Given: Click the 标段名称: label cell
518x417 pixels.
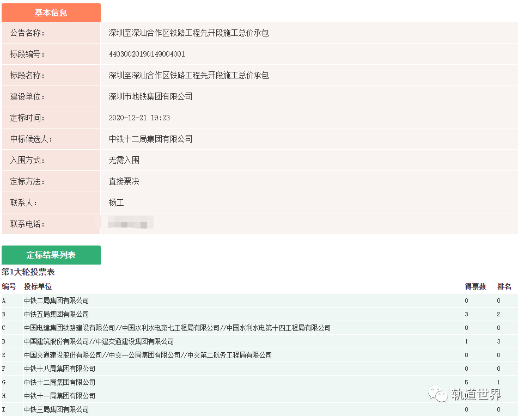Looking at the screenshot, I should point(51,75).
